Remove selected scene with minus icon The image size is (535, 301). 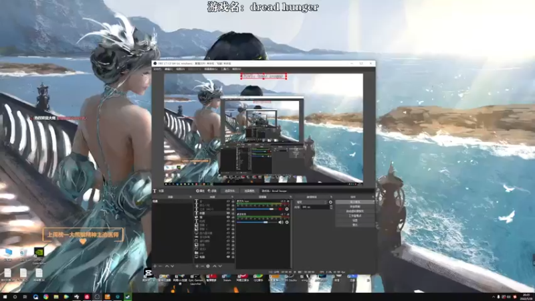coord(160,266)
